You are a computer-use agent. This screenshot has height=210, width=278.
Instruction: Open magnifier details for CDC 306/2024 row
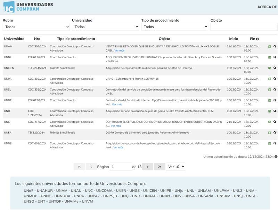tap(275, 47)
